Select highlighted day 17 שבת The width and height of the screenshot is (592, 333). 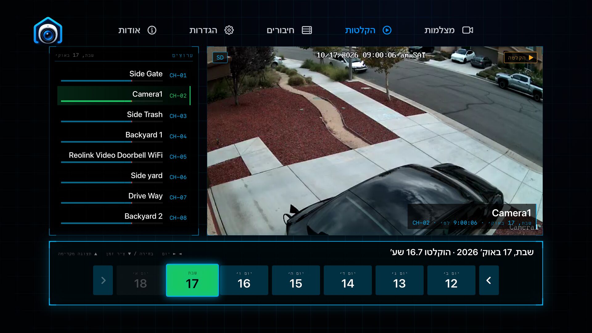pyautogui.click(x=192, y=280)
